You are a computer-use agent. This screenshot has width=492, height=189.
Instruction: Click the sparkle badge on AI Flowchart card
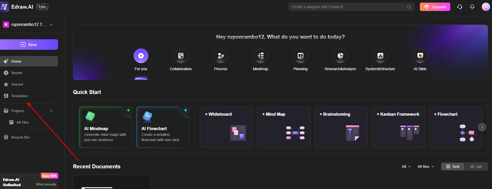click(x=186, y=110)
